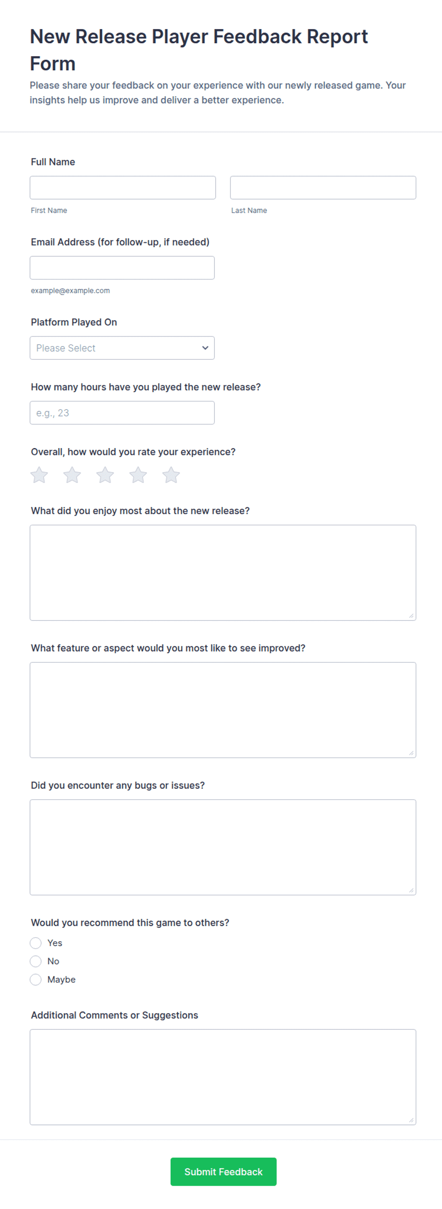Screen dimensions: 442x1209
Task: Select Yes for recommending the game
Action: (36, 943)
